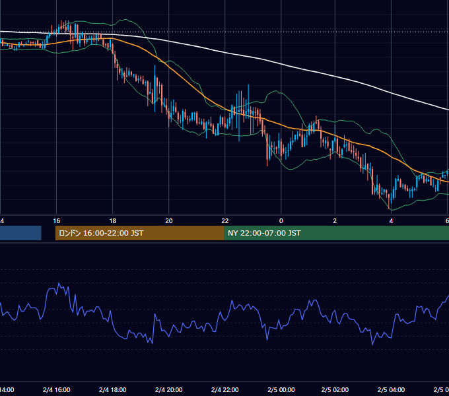Image resolution: width=449 pixels, height=396 pixels.
Task: Click the '2' hour label on upper axis
Action: coord(335,221)
